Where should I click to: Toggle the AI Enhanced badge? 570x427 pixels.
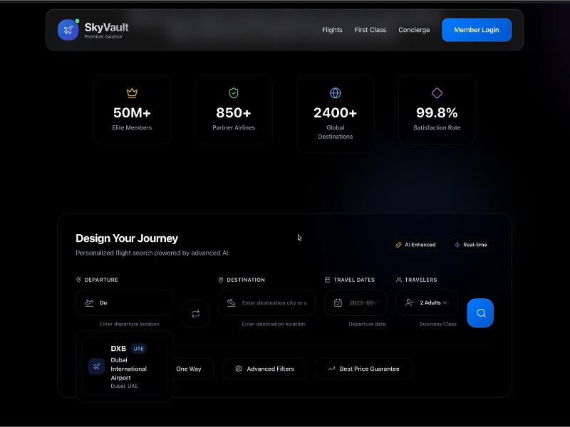click(416, 244)
